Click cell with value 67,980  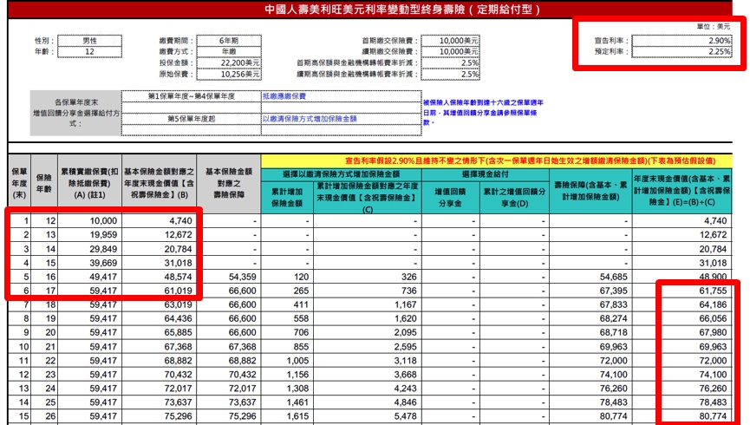[682, 332]
